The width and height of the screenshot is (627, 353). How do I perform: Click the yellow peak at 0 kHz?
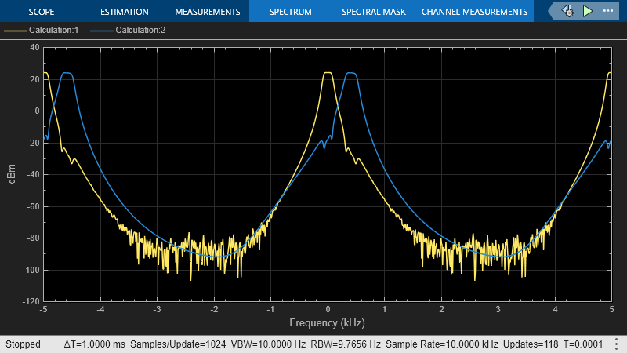click(328, 73)
